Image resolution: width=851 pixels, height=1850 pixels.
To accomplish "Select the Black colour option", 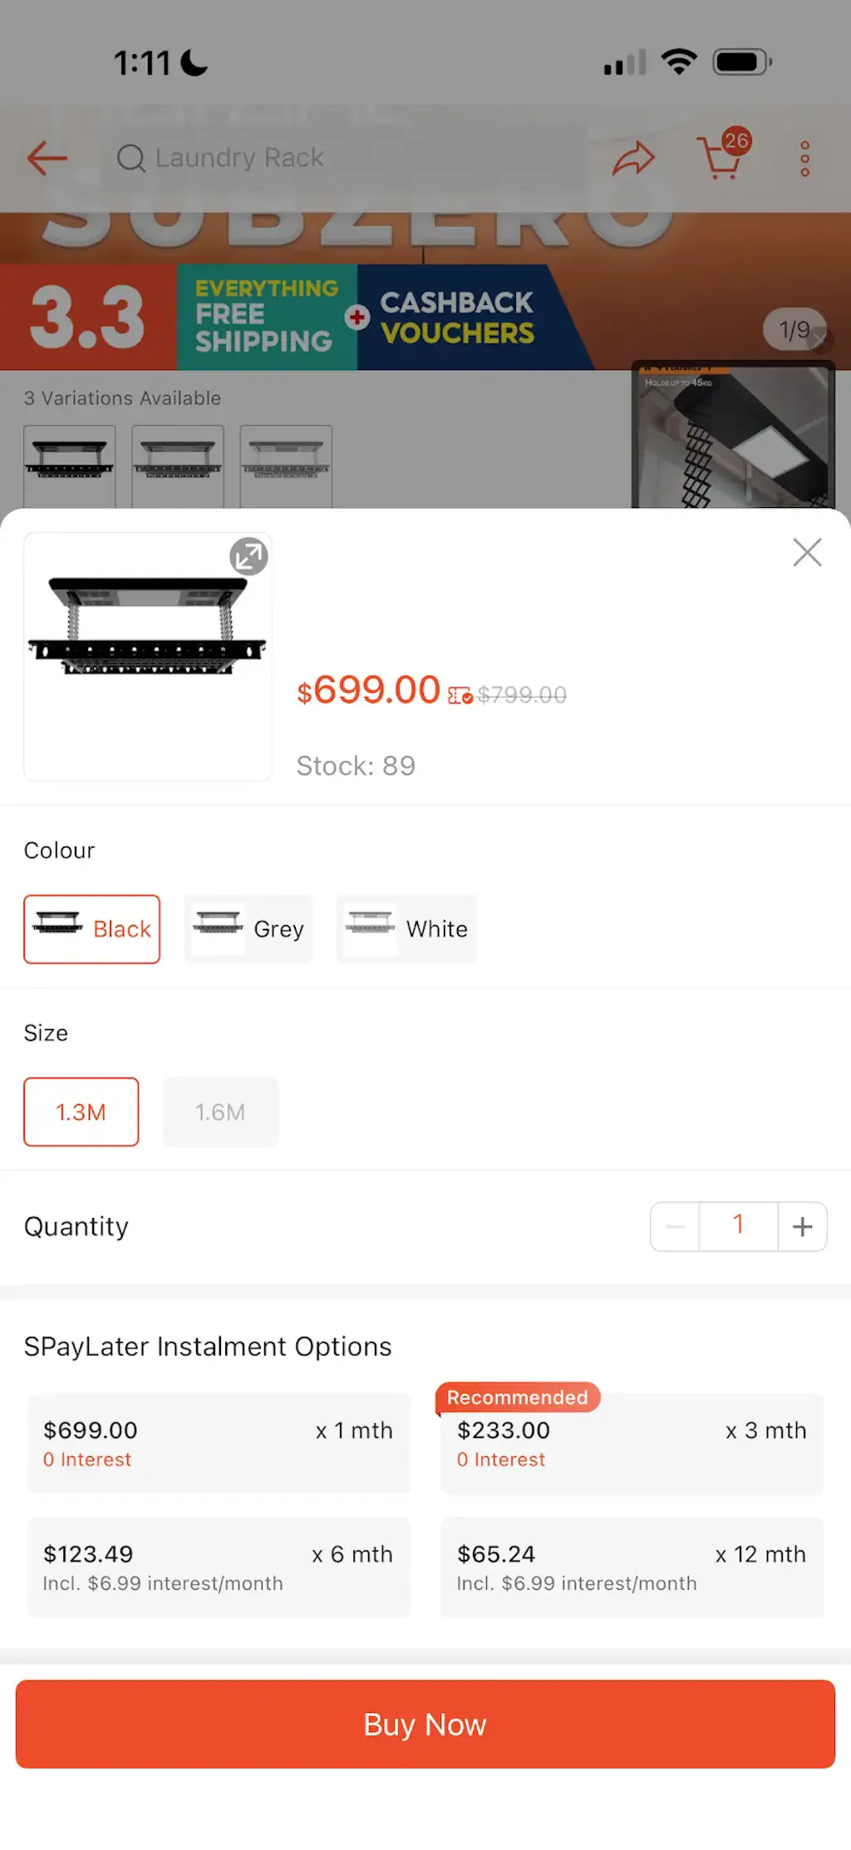I will [x=92, y=929].
